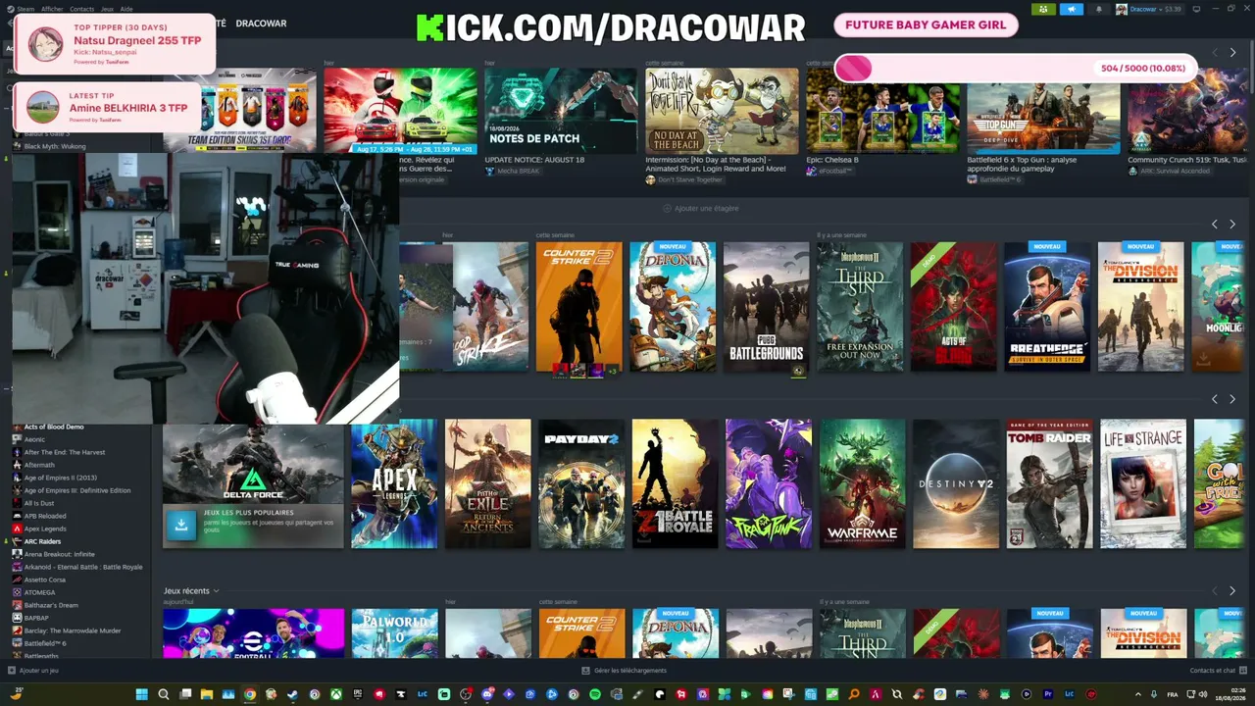Open the Destiny 2 game cover

pyautogui.click(x=956, y=483)
